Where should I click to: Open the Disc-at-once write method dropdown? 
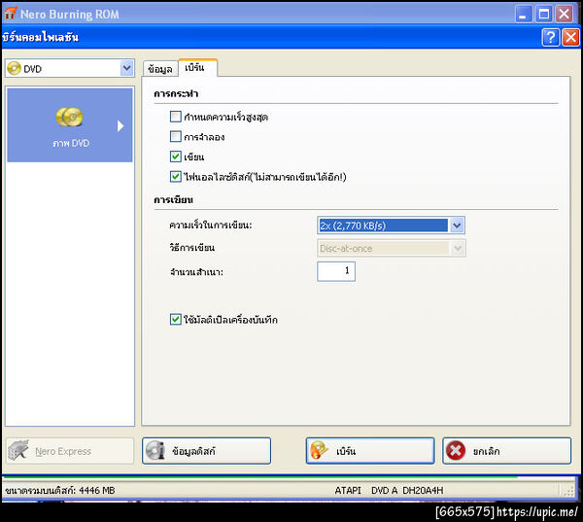[x=458, y=248]
